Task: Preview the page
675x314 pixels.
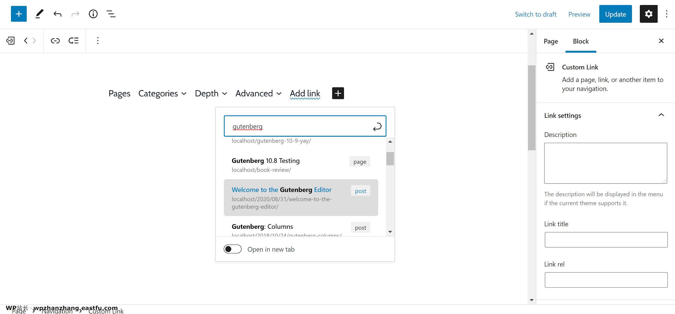Action: pyautogui.click(x=579, y=14)
